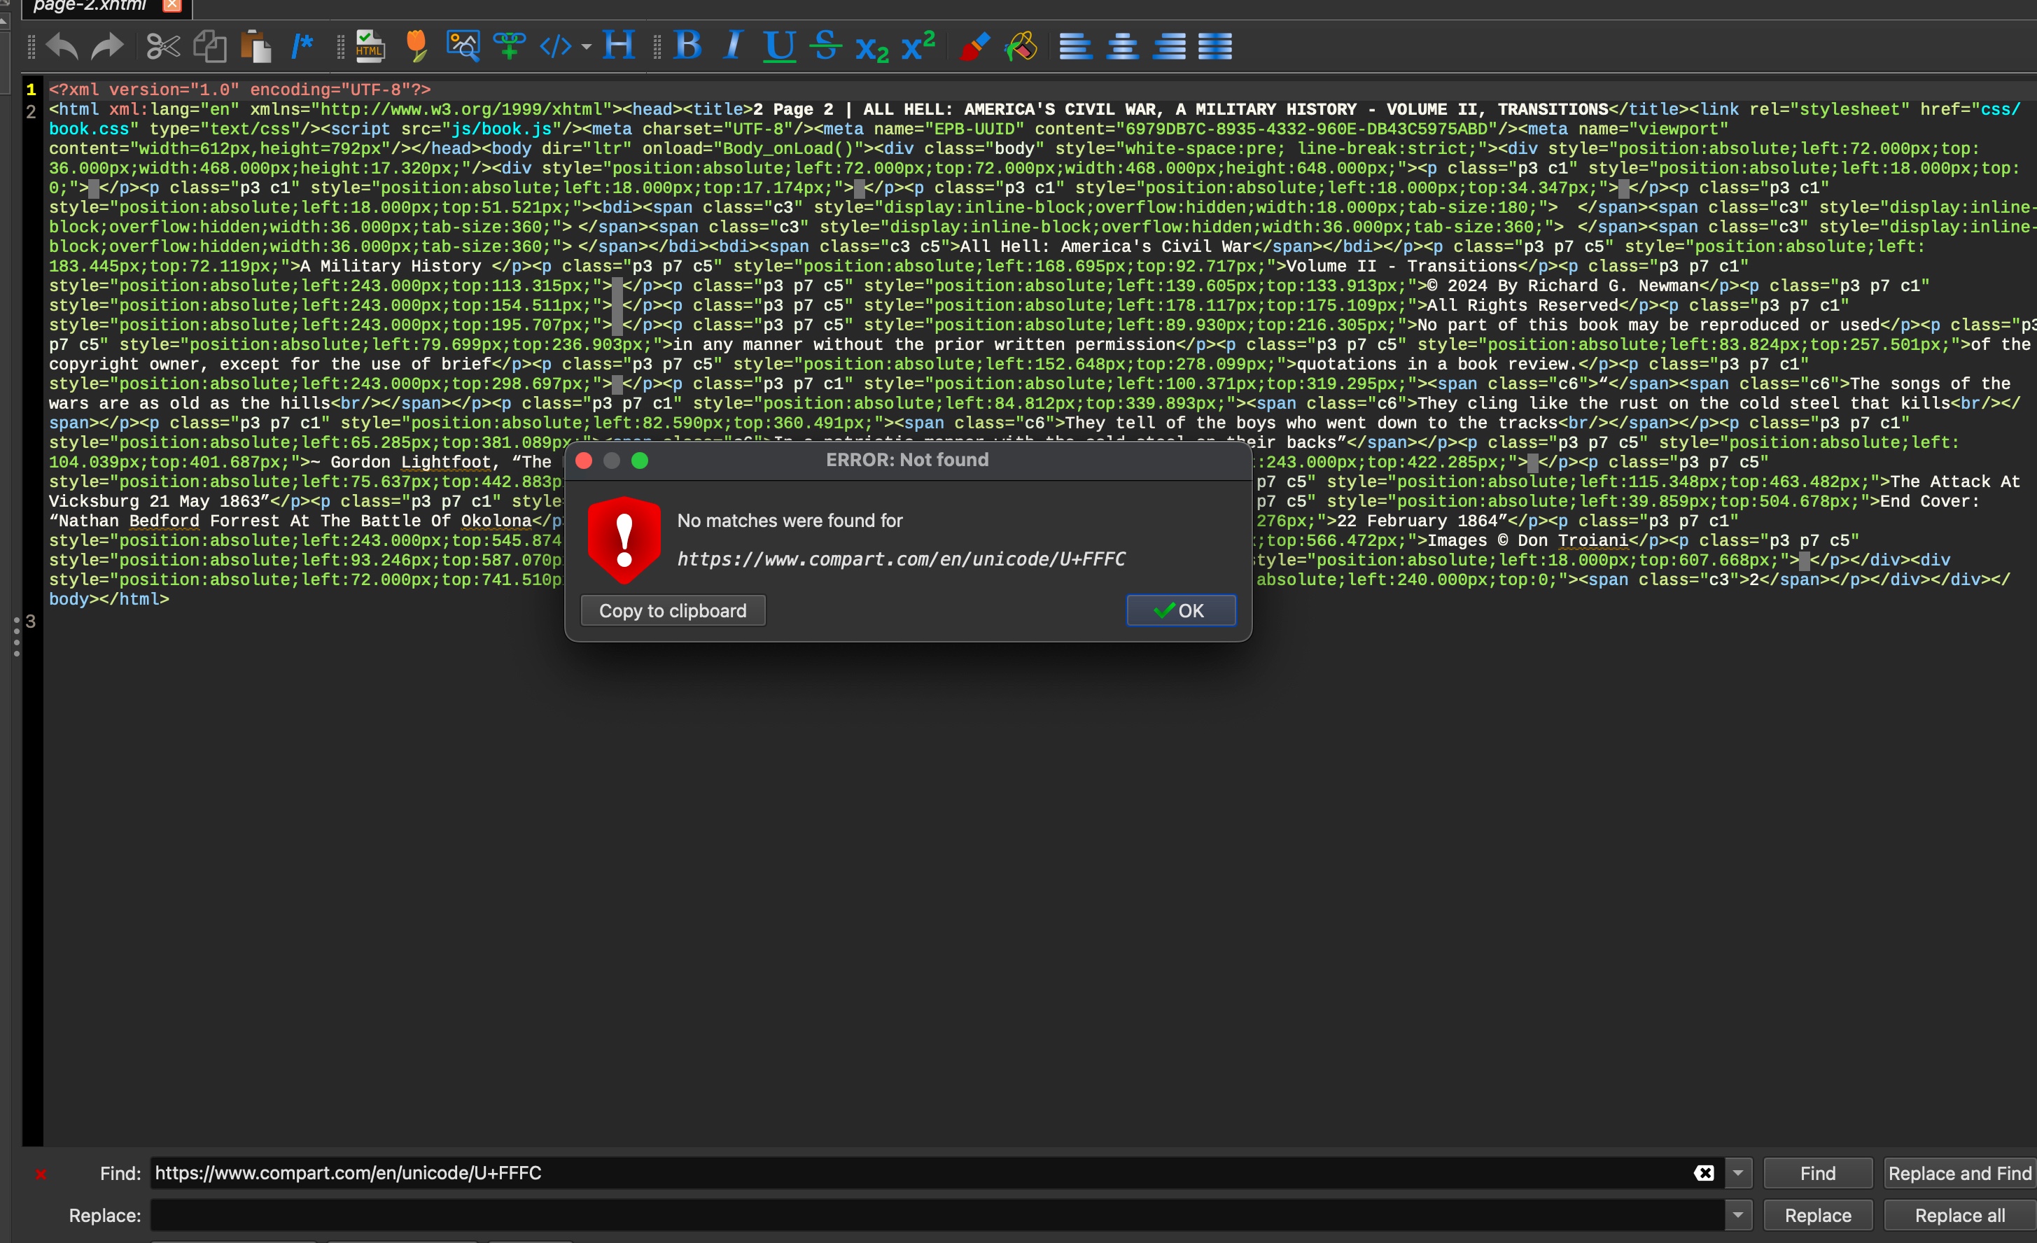Image resolution: width=2037 pixels, height=1243 pixels.
Task: Select the page-2.xhtml tab
Action: (x=90, y=6)
